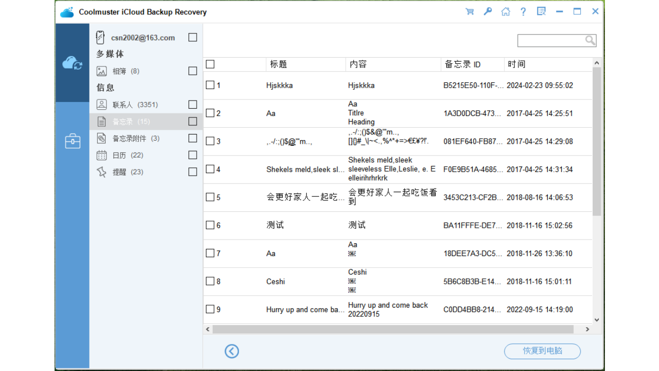
Task: Click the registration key icon
Action: (x=488, y=11)
